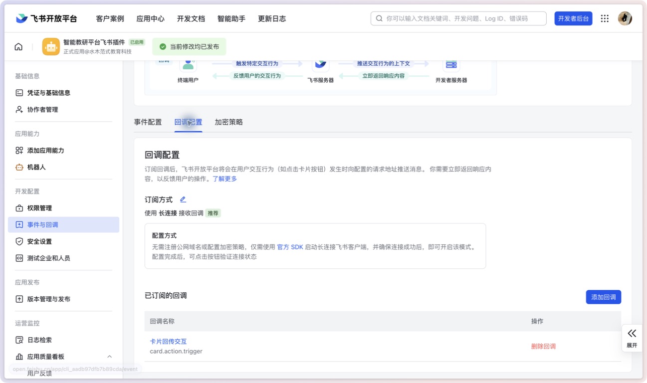
Task: Open the 卡片回传交互 callback link
Action: [x=168, y=342]
